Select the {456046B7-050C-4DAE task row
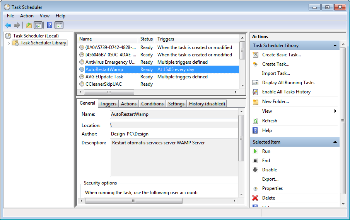This screenshot has height=220, width=350. coord(158,55)
